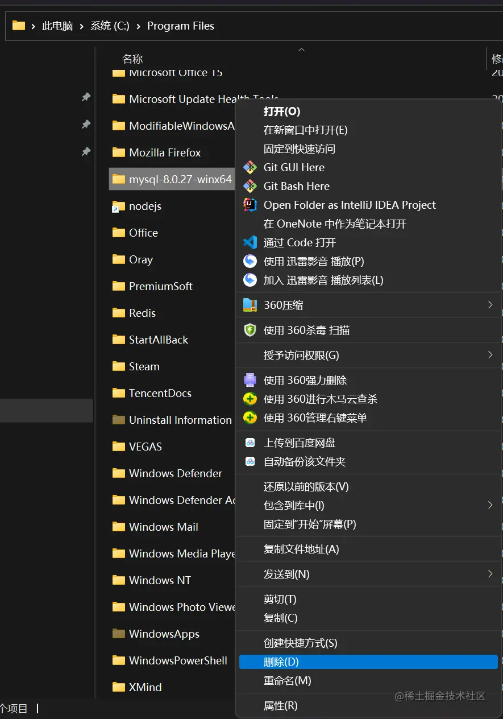Viewport: 503px width, 719px height.
Task: Expand the 授予访问权限(G) submenu arrow
Action: pyautogui.click(x=490, y=355)
